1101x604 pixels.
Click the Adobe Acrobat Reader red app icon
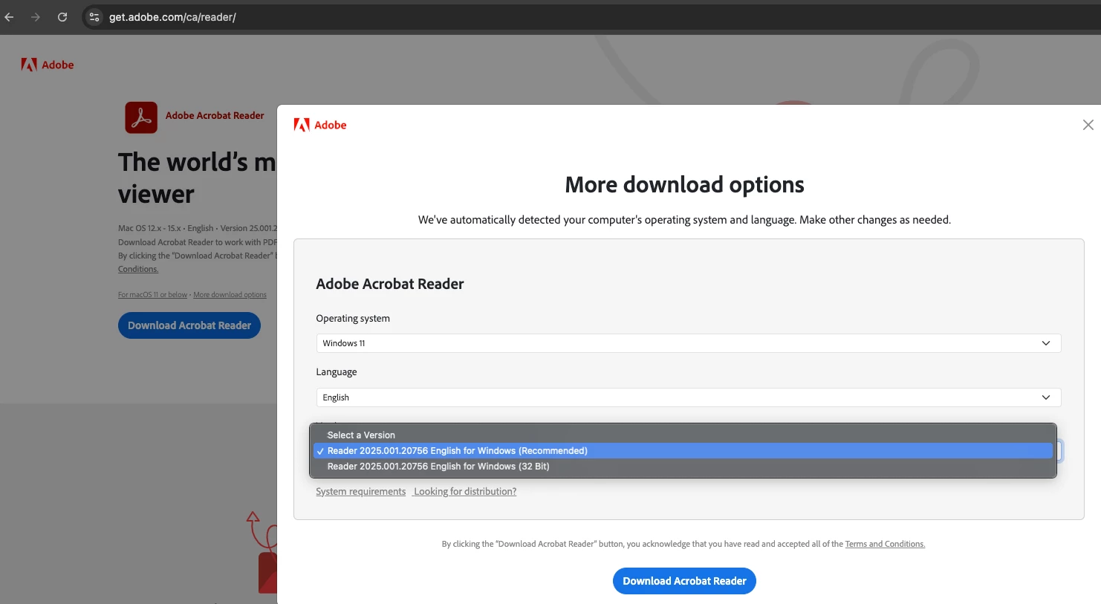click(x=141, y=117)
